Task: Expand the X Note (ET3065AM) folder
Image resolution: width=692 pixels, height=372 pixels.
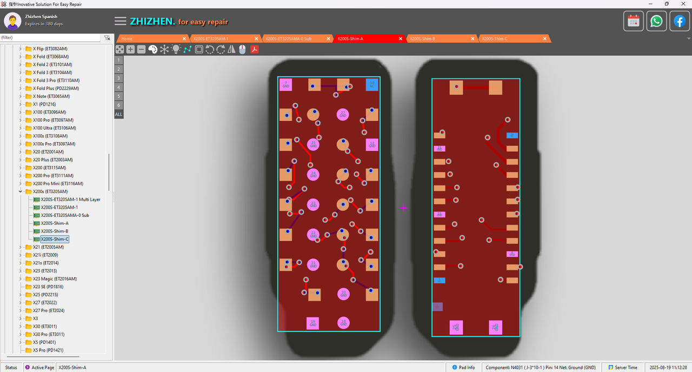Action: coord(21,96)
